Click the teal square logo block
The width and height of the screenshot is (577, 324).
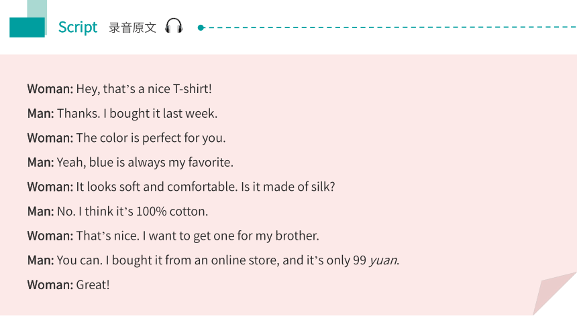[x=27, y=27]
